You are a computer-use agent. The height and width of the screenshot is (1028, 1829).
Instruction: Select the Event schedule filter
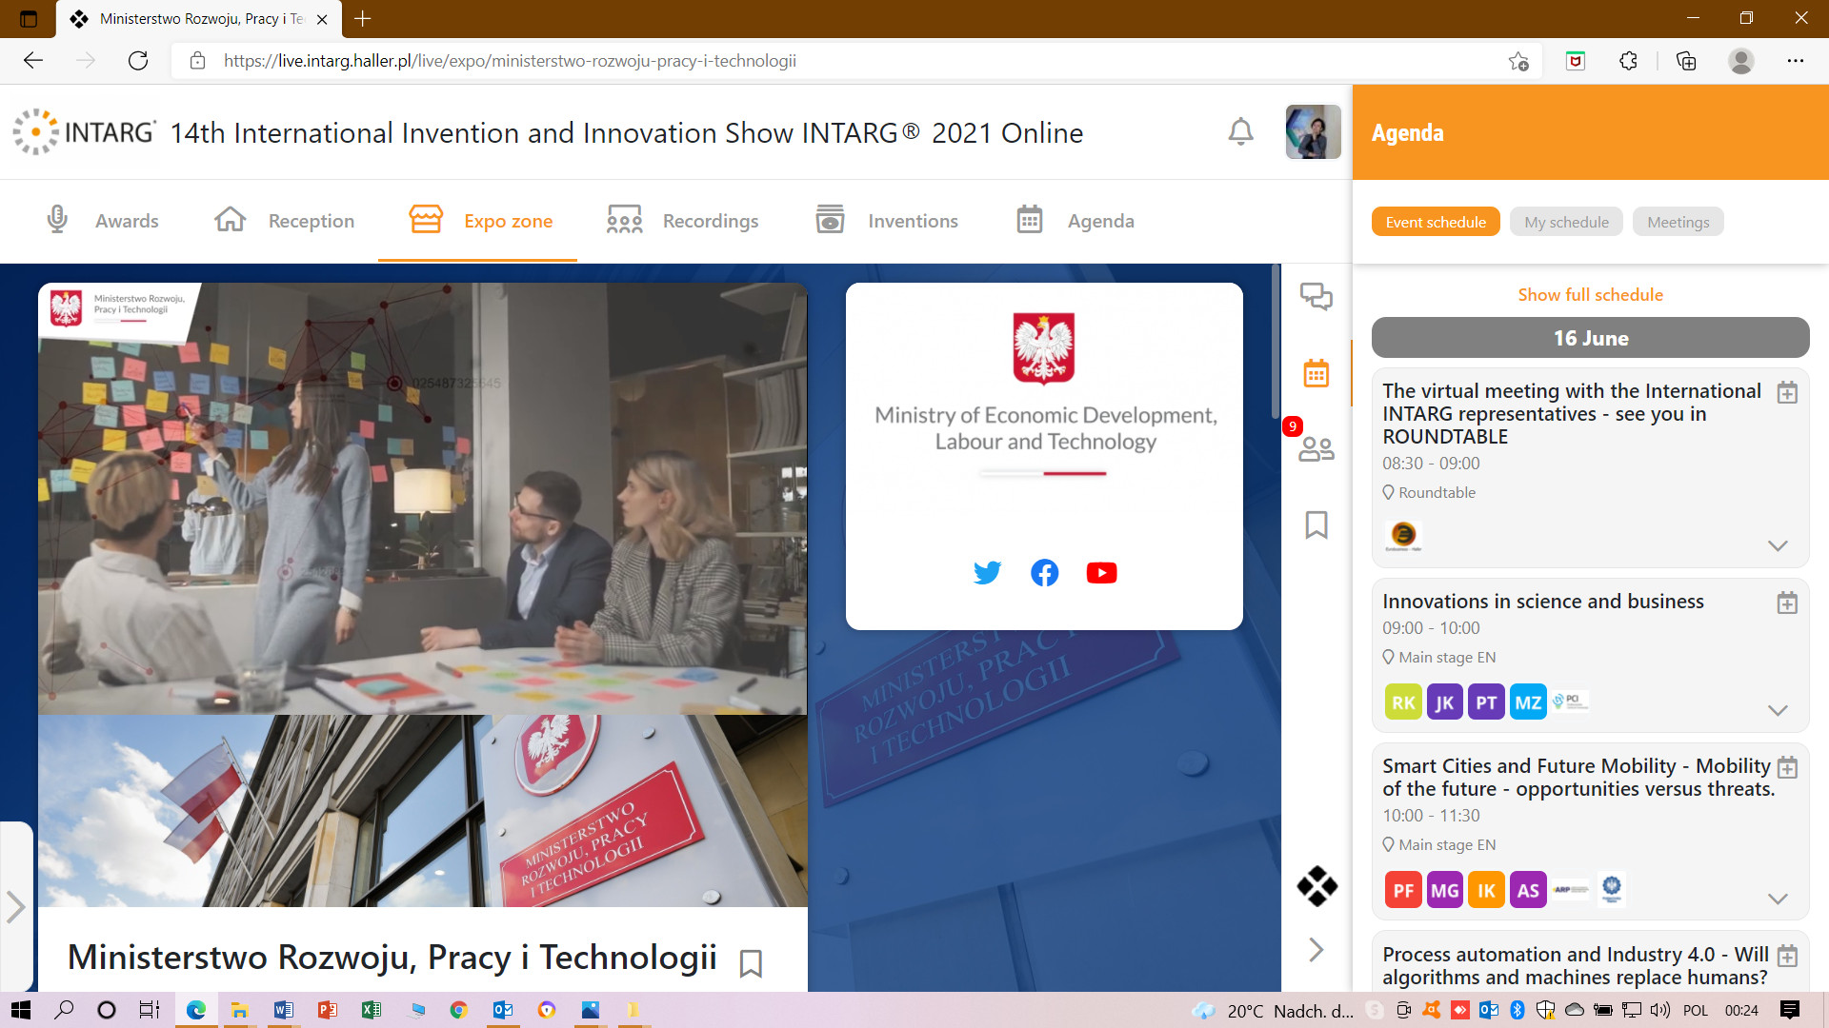1436,222
